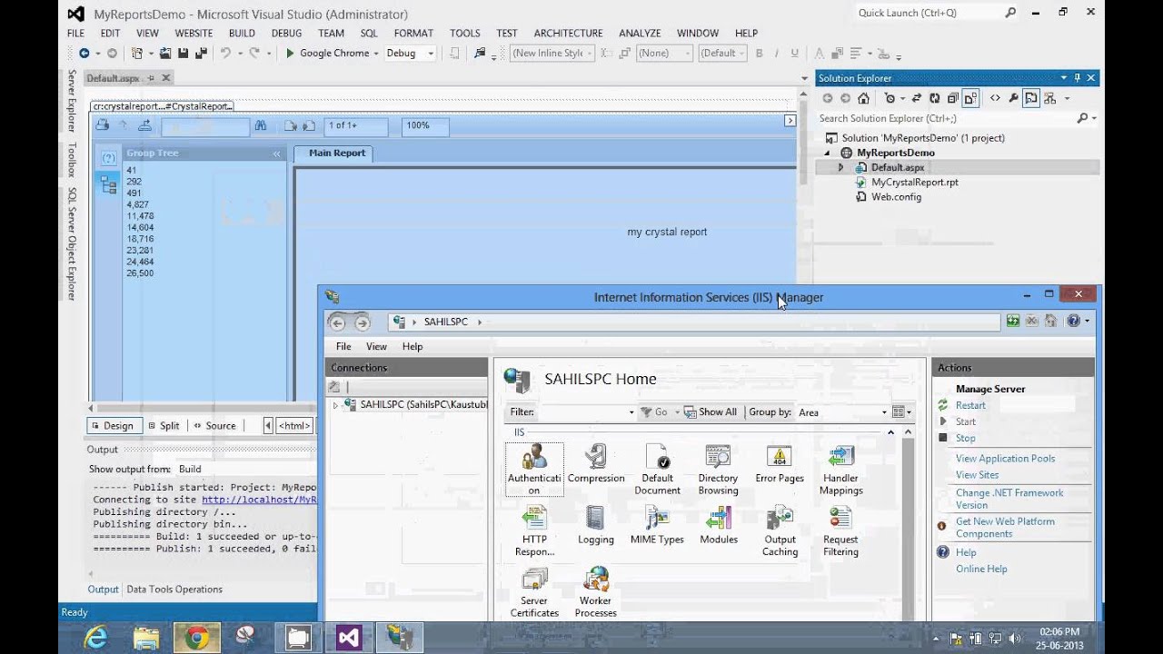Click the IIS Manager back navigation arrow

pyautogui.click(x=337, y=322)
